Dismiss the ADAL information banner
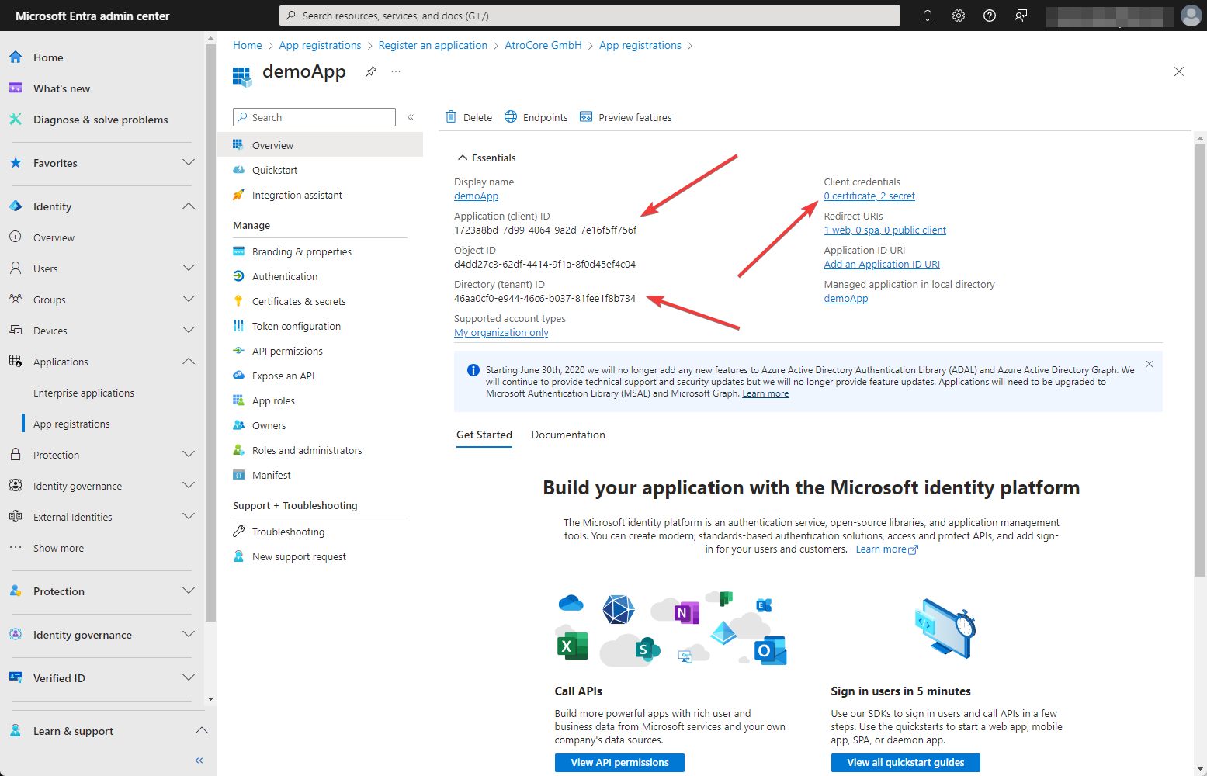1207x776 pixels. pos(1150,364)
